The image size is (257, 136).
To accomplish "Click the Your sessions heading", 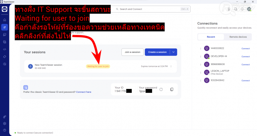I will (35, 52).
